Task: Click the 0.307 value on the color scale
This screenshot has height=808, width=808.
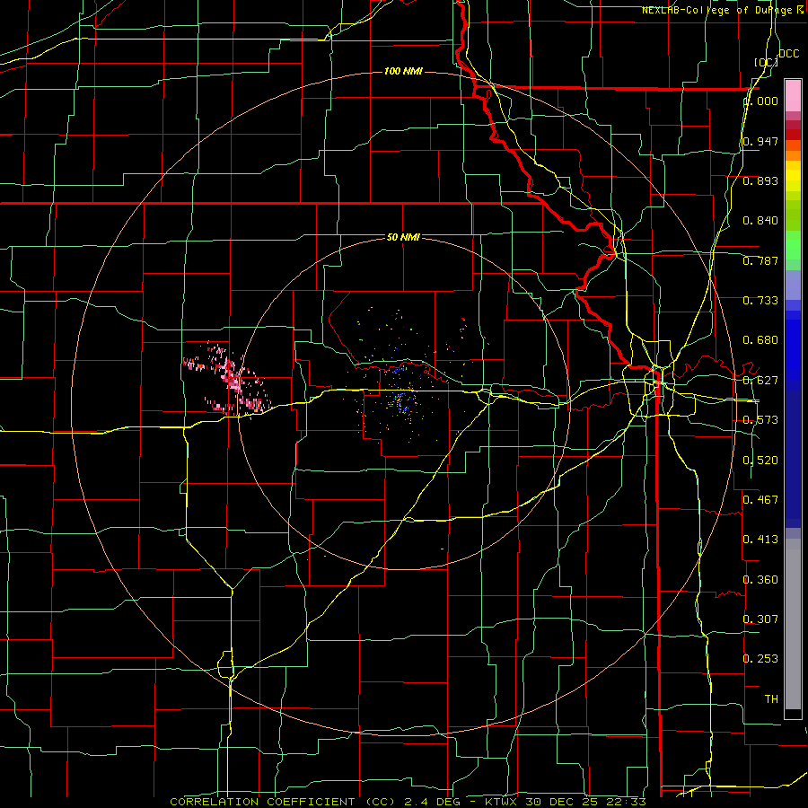Action: [x=760, y=619]
